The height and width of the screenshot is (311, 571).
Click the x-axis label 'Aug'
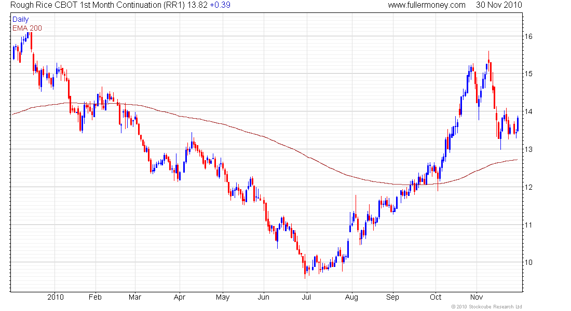[x=351, y=297]
